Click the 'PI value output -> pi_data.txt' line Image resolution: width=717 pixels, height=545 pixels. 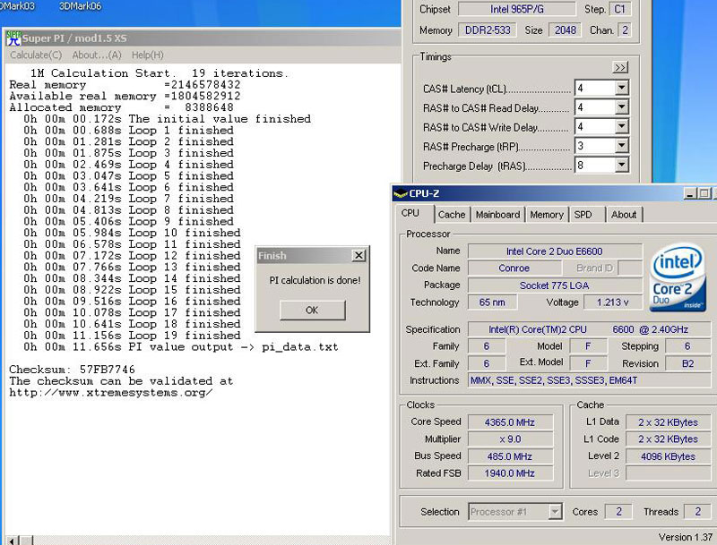click(181, 347)
